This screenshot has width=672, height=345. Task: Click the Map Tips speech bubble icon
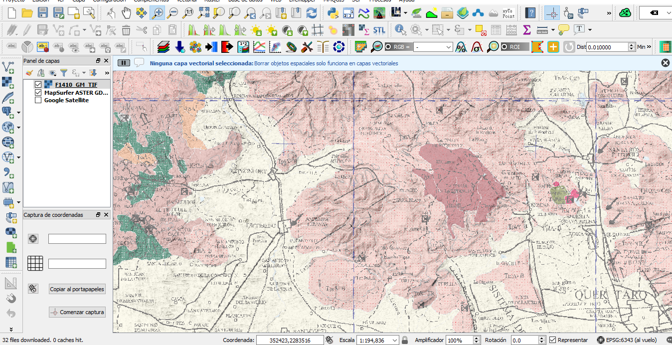[564, 30]
